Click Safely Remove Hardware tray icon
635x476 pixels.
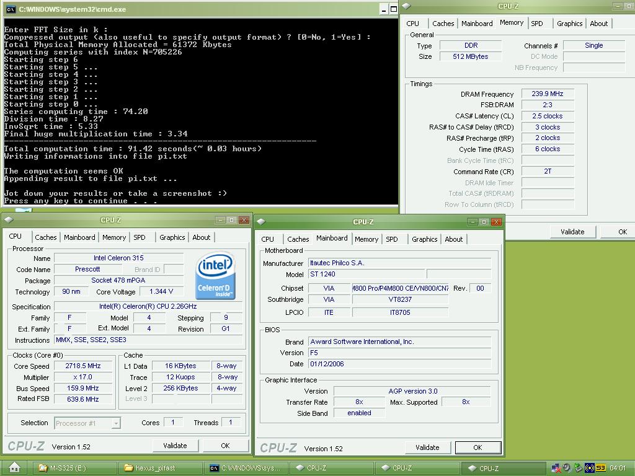point(578,468)
